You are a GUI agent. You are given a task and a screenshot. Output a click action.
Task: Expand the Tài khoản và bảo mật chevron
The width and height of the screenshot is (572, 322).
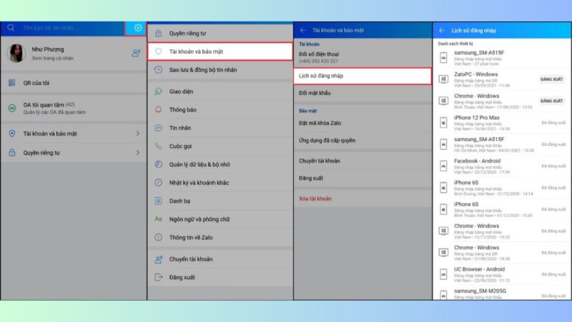click(x=137, y=134)
